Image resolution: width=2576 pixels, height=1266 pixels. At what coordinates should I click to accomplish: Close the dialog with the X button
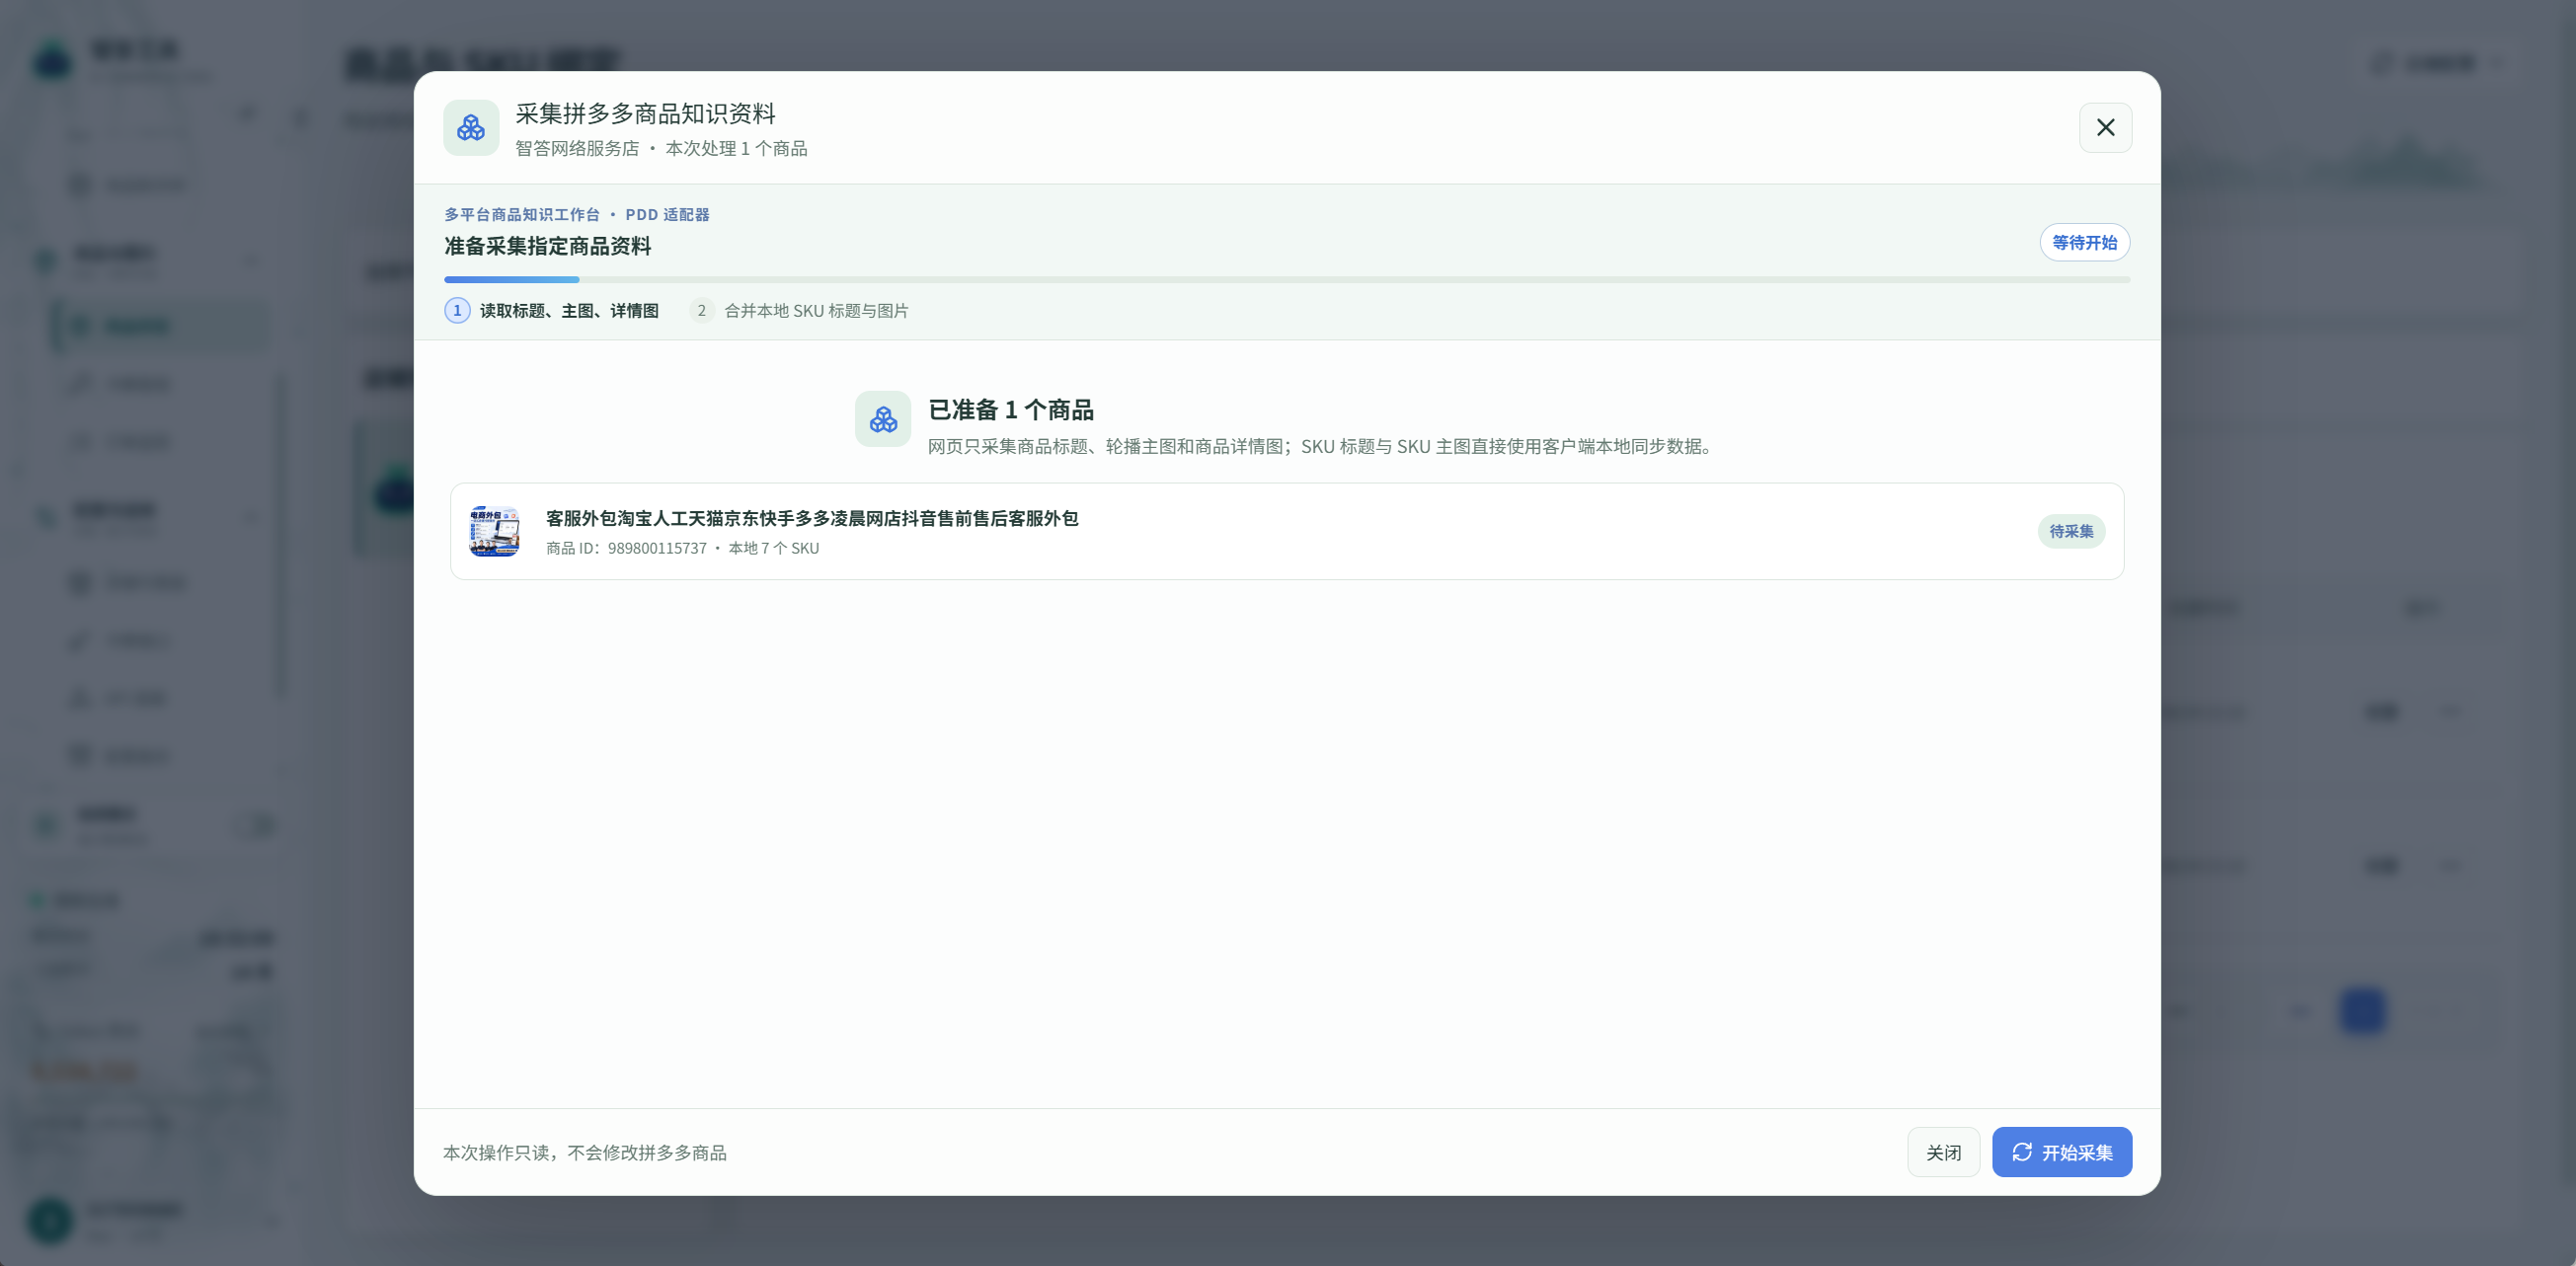[2105, 128]
